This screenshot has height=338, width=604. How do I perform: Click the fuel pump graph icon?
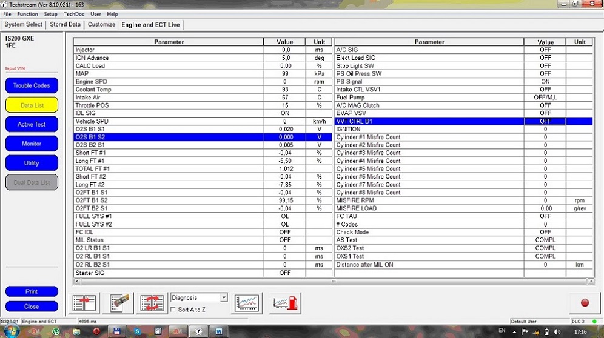click(x=285, y=303)
